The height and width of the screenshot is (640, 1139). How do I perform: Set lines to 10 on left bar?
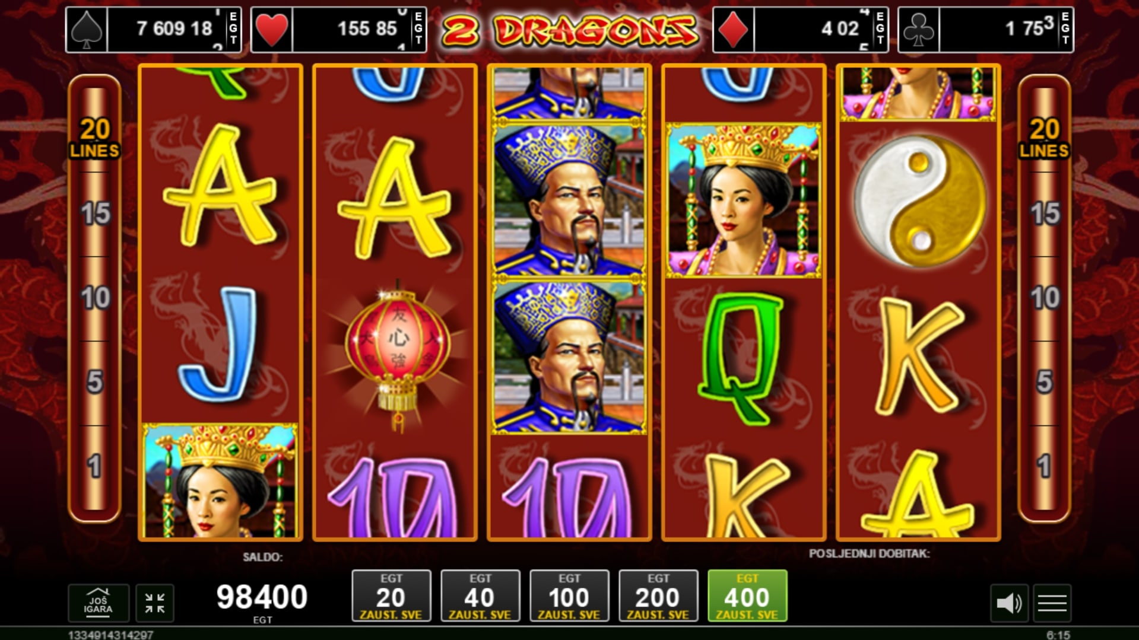pos(95,298)
